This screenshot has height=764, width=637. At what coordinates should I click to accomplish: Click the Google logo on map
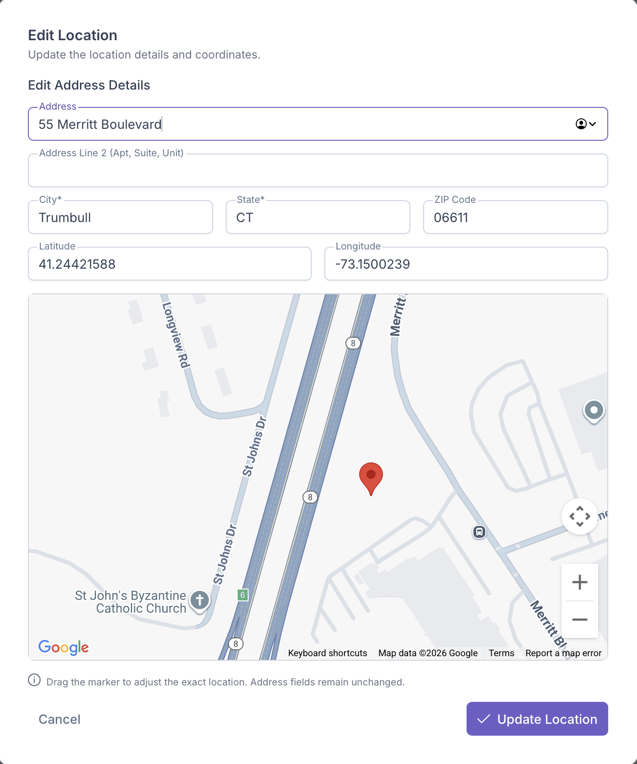click(x=64, y=647)
